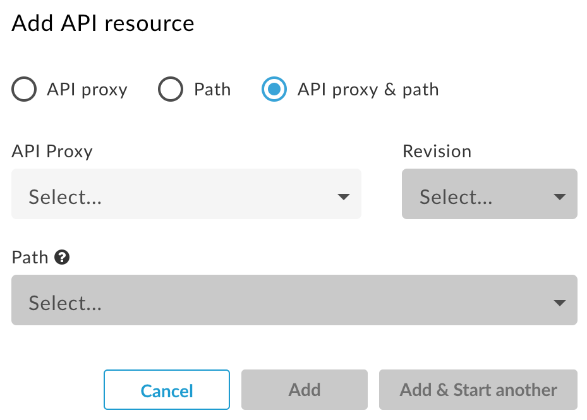Image resolution: width=587 pixels, height=420 pixels.
Task: Click the API Proxy dropdown chevron
Action: tap(344, 197)
